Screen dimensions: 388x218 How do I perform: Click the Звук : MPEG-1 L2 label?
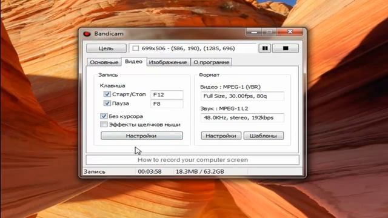pyautogui.click(x=224, y=108)
